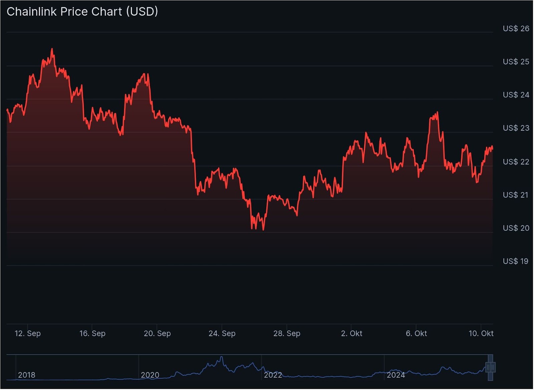This screenshot has width=534, height=390.
Task: Click the 16. Sep x-axis label
Action: [x=92, y=334]
